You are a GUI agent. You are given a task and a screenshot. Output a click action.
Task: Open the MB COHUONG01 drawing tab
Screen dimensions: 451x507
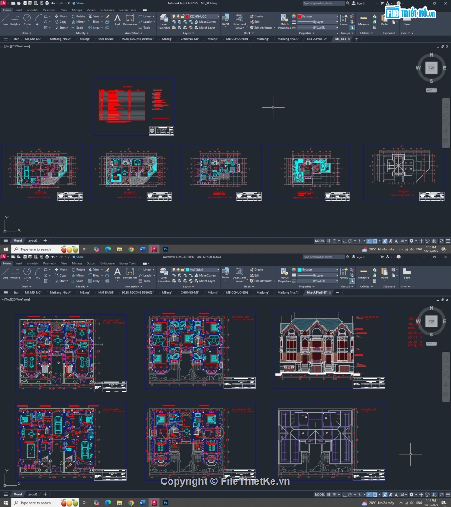pyautogui.click(x=236, y=39)
